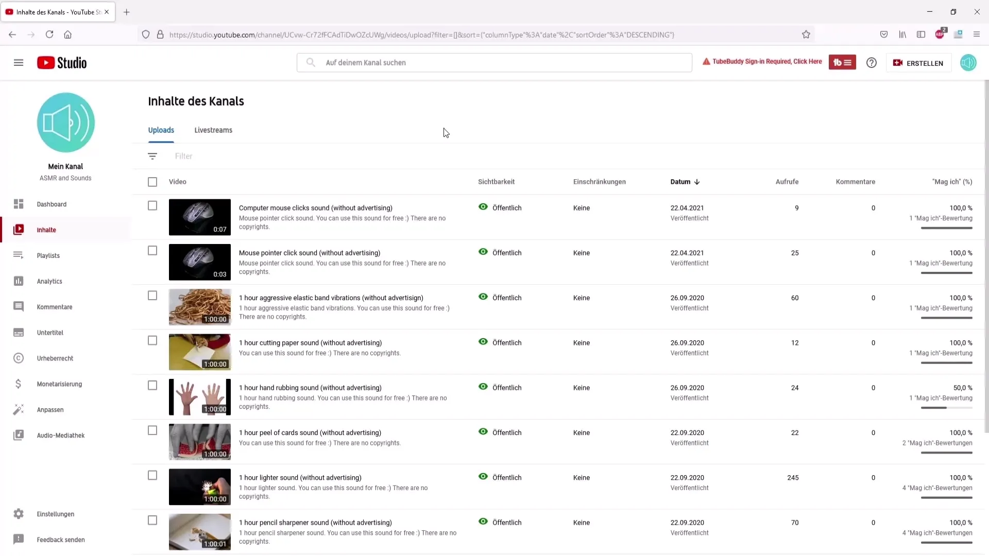Click Monetarisierung icon in sidebar

(19, 384)
